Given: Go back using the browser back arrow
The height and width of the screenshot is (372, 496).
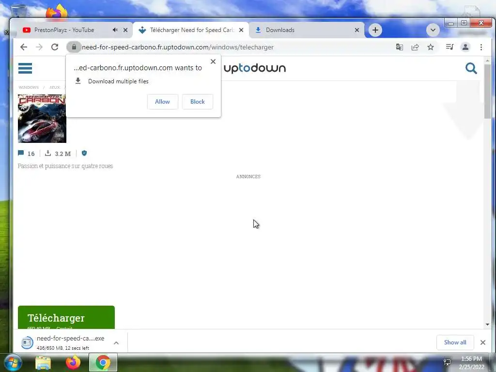Looking at the screenshot, I should [24, 47].
